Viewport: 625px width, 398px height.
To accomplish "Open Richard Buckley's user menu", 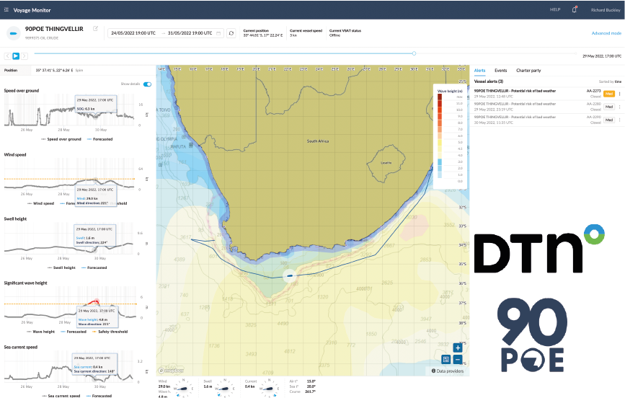I will (605, 10).
